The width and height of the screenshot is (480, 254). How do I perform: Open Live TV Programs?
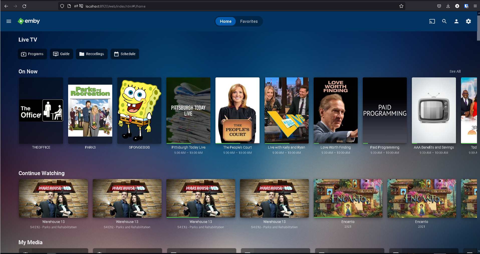(x=32, y=54)
